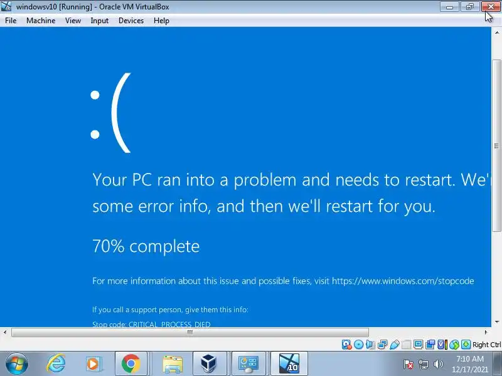Viewport: 502px width, 376px height.
Task: Open Google Chrome from the taskbar
Action: tap(131, 363)
